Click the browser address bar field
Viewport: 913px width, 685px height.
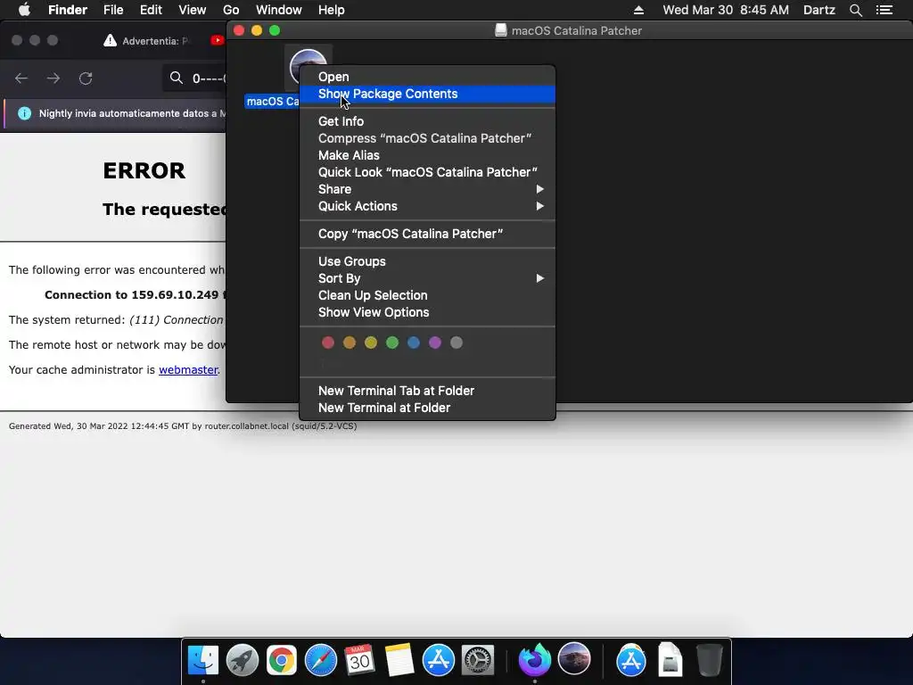[194, 78]
